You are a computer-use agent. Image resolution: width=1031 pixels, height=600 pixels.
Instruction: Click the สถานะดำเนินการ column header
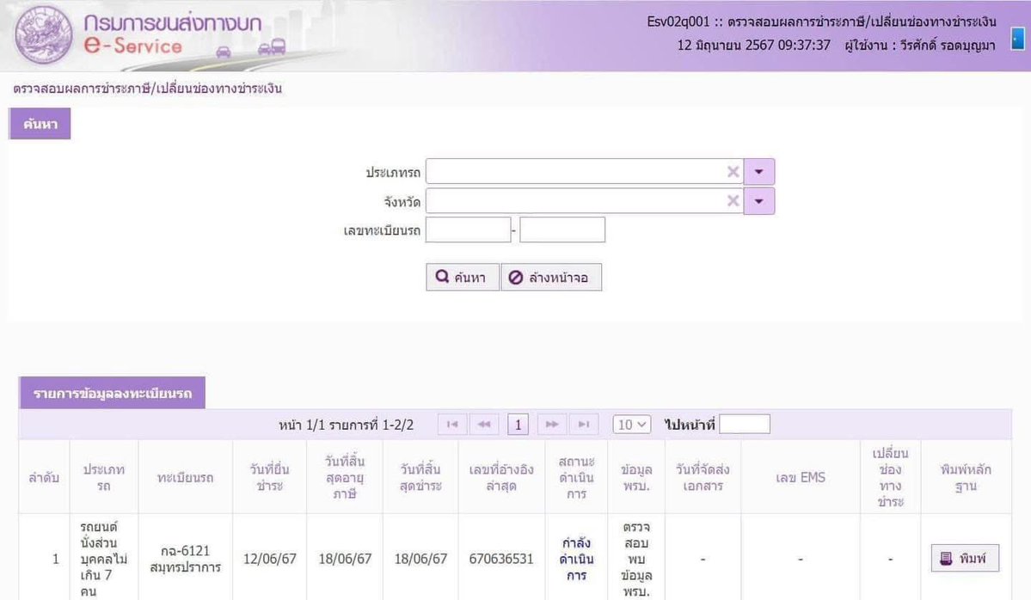[x=576, y=477]
